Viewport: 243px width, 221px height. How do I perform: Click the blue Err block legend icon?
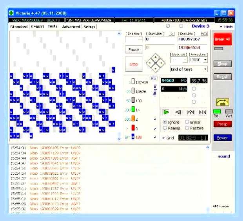pyautogui.click(x=133, y=137)
